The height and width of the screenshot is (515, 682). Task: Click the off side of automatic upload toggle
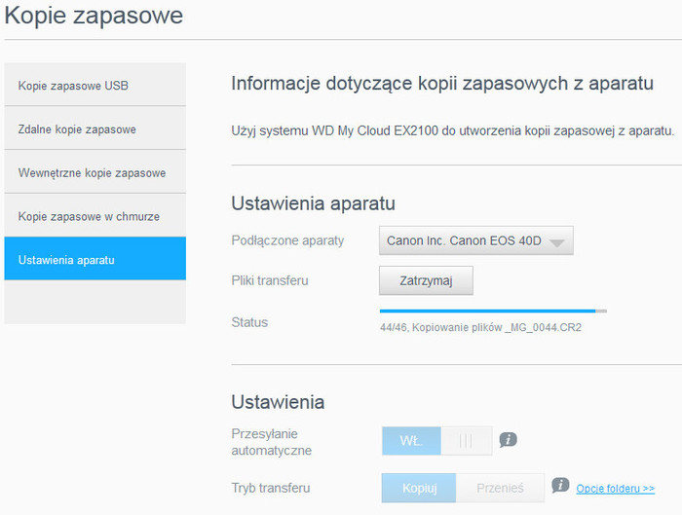coord(466,441)
